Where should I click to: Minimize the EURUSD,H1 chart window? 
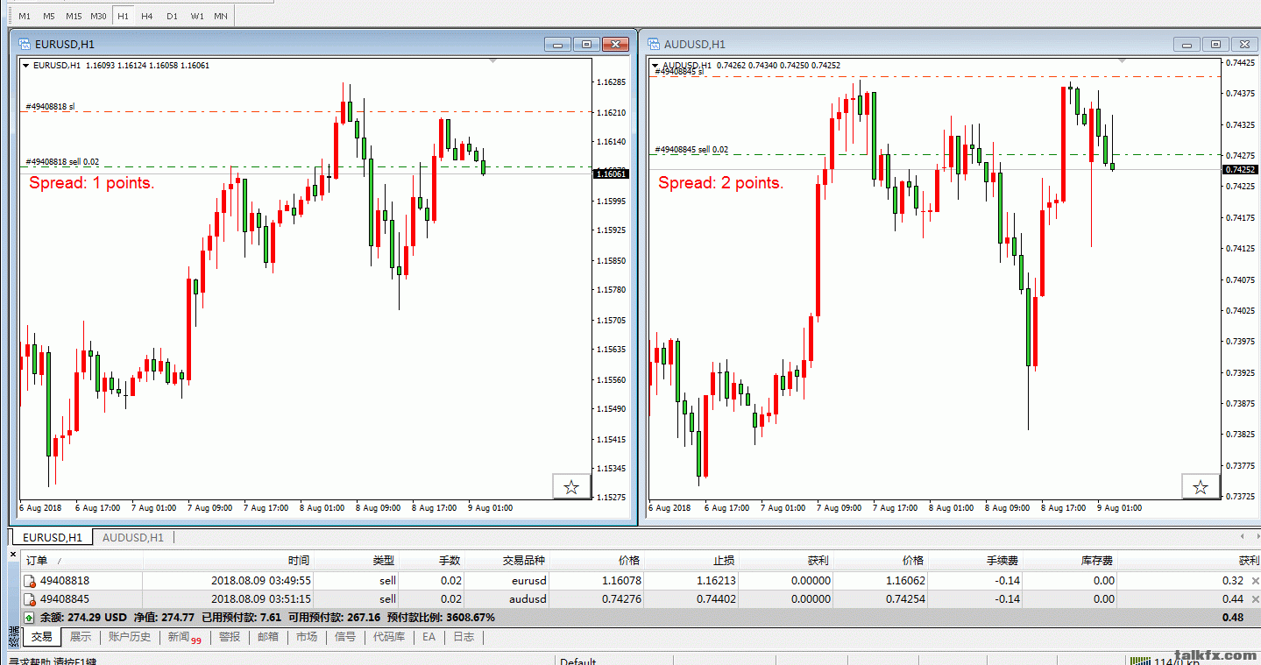(x=557, y=44)
